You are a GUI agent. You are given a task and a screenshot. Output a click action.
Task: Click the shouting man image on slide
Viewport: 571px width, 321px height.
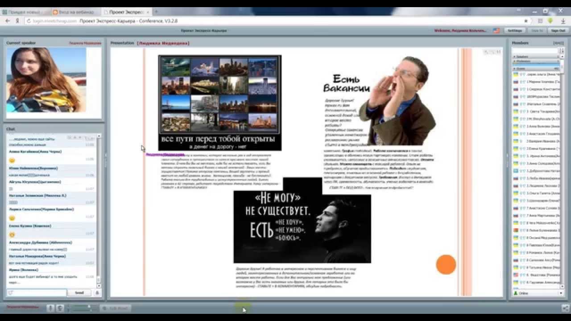pyautogui.click(x=398, y=101)
